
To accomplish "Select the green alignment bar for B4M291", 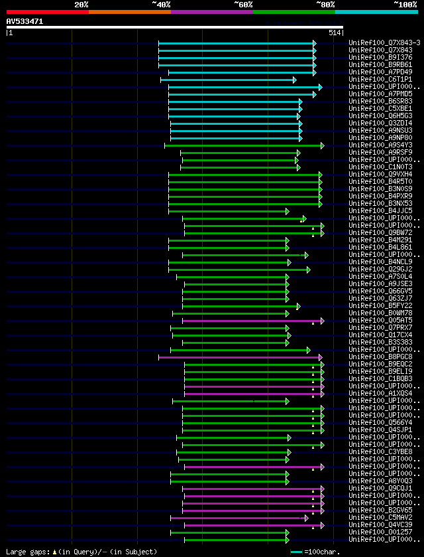I will pyautogui.click(x=229, y=240).
